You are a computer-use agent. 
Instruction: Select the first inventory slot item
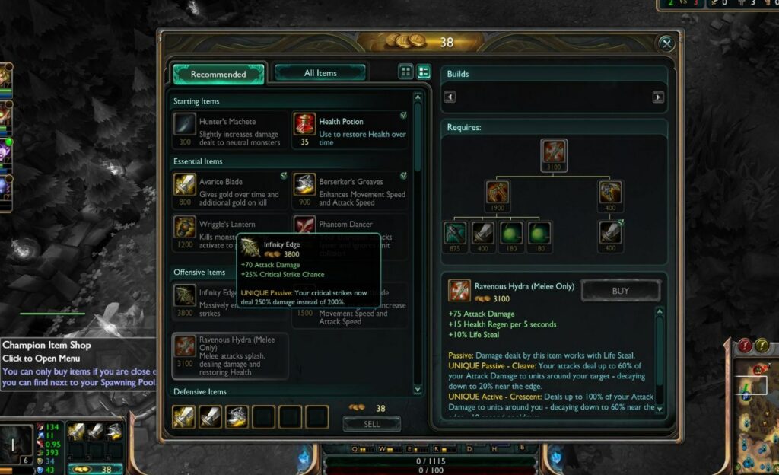(184, 416)
